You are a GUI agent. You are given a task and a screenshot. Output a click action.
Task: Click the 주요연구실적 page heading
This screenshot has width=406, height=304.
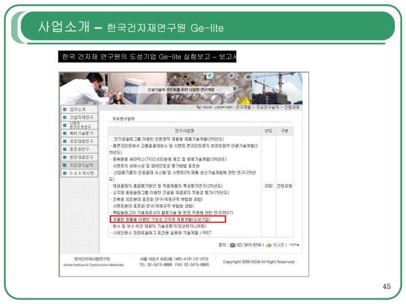(x=123, y=119)
